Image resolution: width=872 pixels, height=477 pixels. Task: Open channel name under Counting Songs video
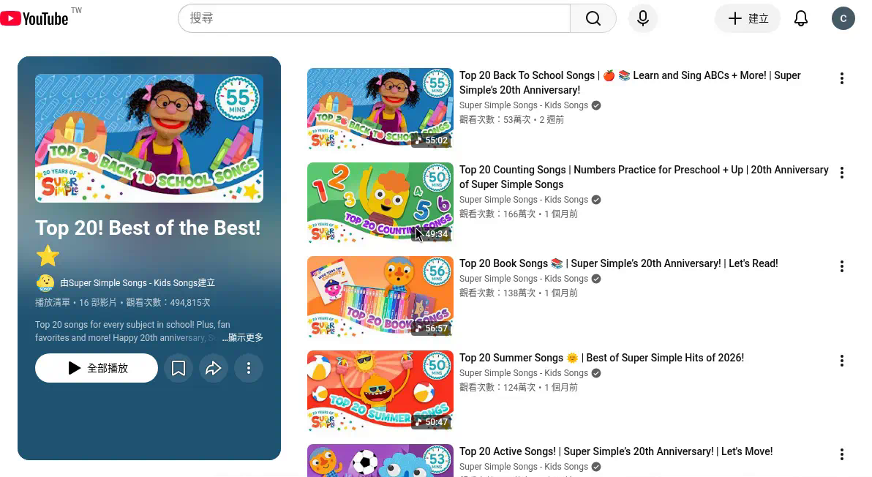(523, 200)
